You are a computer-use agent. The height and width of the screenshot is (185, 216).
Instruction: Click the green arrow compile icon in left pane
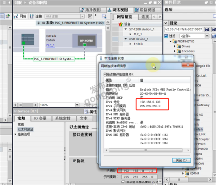point(8,16)
